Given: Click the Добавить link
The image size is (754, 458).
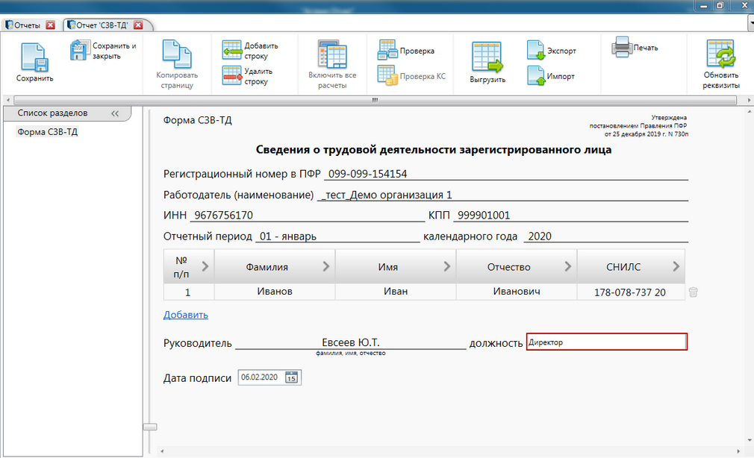Looking at the screenshot, I should coord(186,315).
